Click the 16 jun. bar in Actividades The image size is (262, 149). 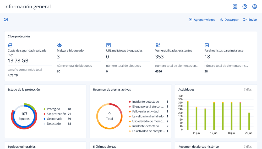[214, 116]
